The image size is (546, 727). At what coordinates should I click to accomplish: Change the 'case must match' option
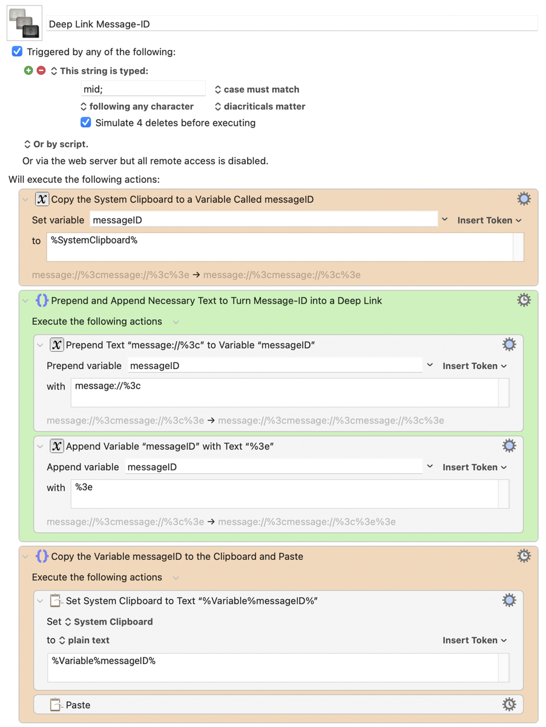(257, 89)
